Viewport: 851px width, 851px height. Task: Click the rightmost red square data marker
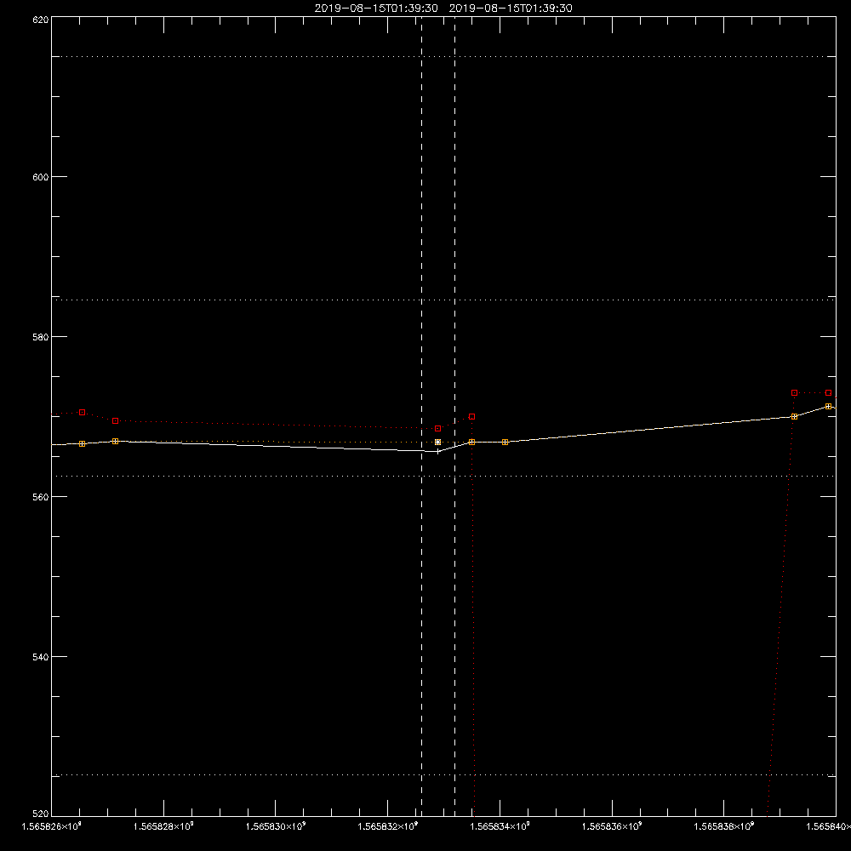(828, 393)
